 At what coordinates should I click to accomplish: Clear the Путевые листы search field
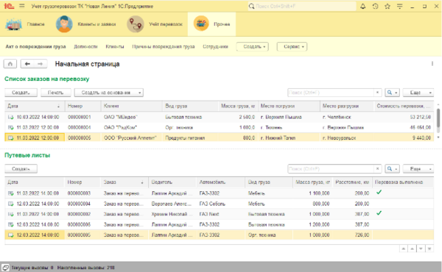(x=377, y=169)
